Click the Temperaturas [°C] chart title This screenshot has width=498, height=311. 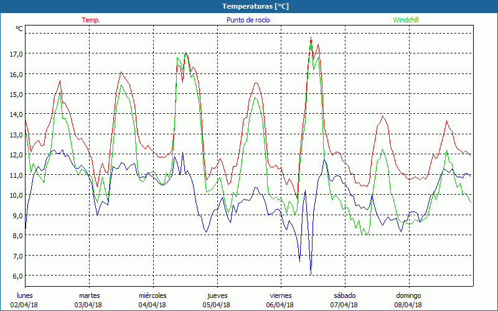255,6
